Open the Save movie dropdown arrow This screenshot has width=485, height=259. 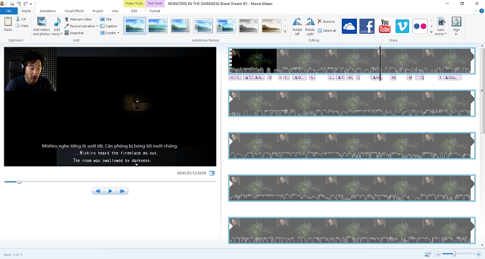pyautogui.click(x=446, y=34)
